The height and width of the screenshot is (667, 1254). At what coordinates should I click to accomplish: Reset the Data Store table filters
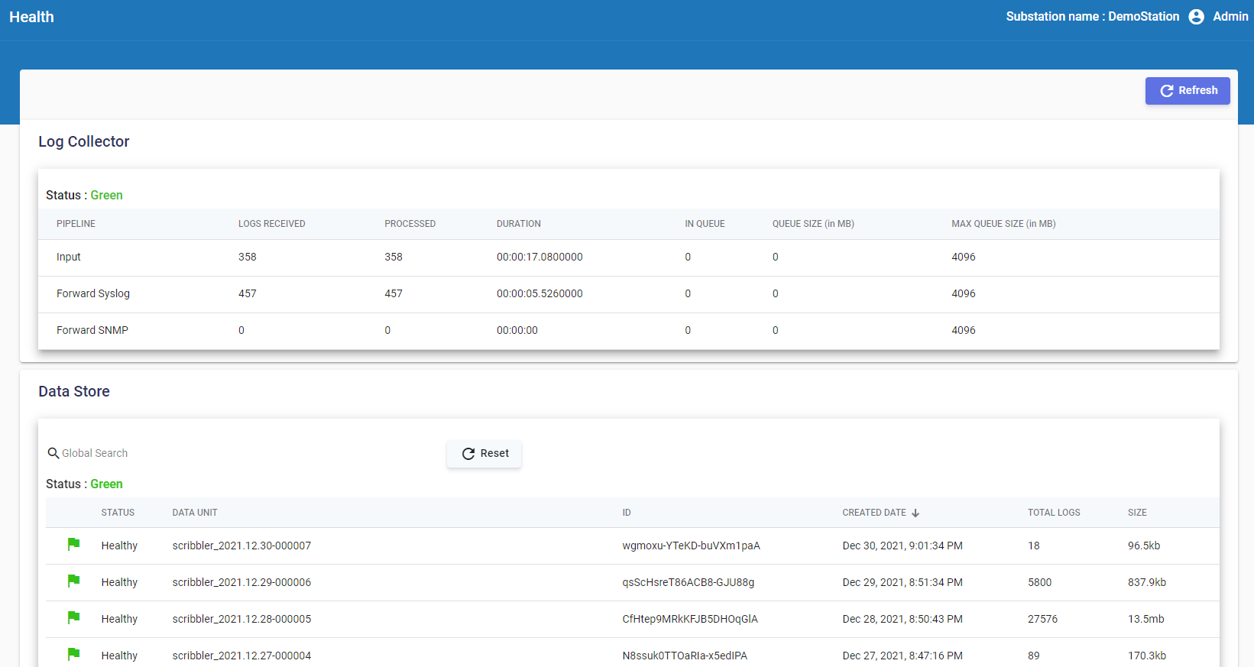click(484, 454)
